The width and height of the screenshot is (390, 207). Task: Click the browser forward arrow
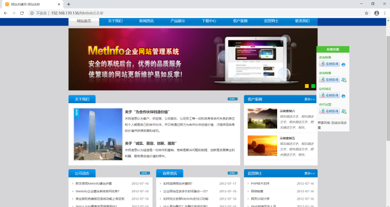pyautogui.click(x=14, y=13)
